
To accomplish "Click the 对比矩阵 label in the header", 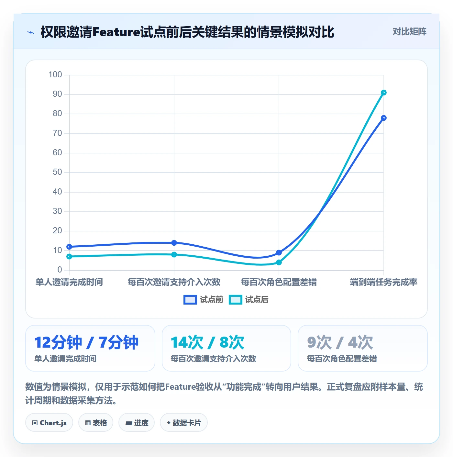I will (x=409, y=32).
